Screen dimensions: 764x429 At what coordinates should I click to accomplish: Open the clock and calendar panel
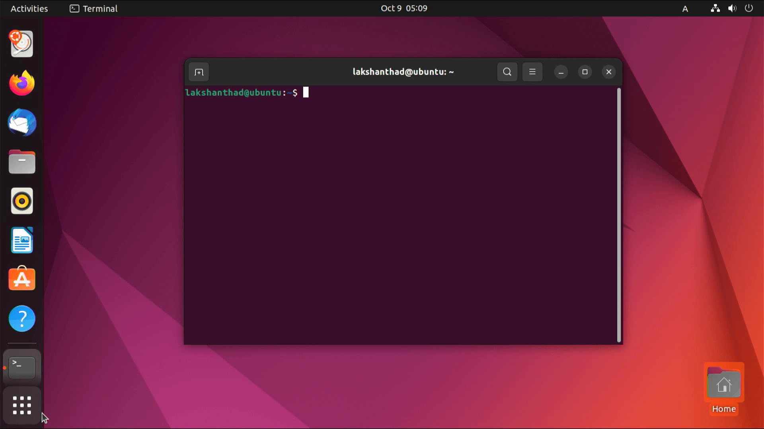pyautogui.click(x=403, y=8)
